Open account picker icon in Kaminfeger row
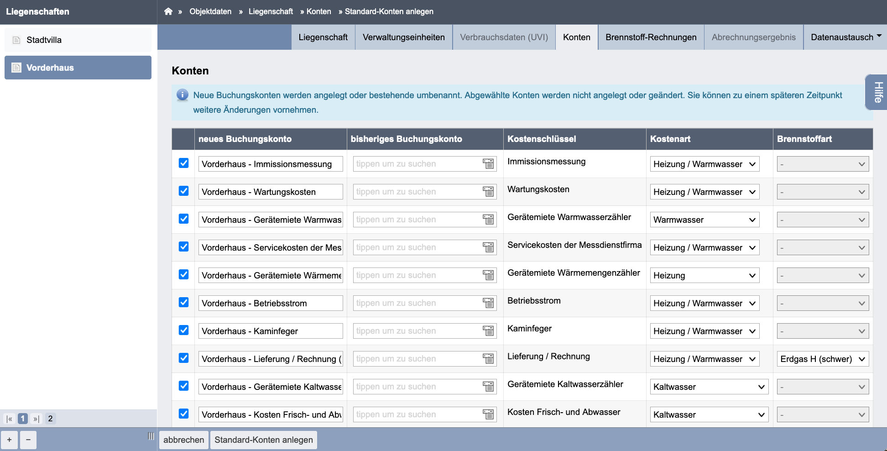This screenshot has height=451, width=887. pos(488,331)
